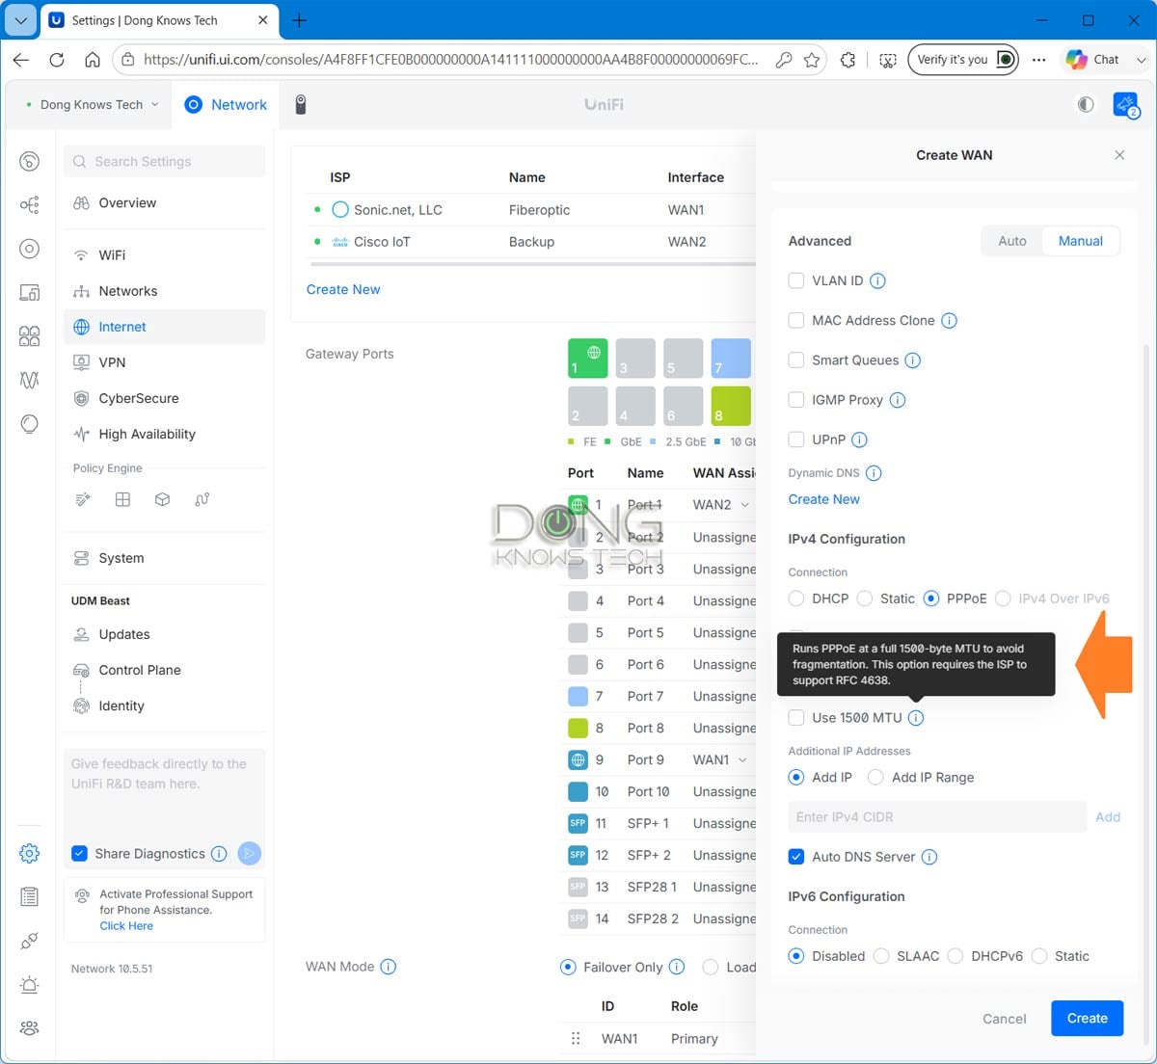Enable the IGMP Proxy checkbox
Image resolution: width=1157 pixels, height=1064 pixels.
click(796, 399)
